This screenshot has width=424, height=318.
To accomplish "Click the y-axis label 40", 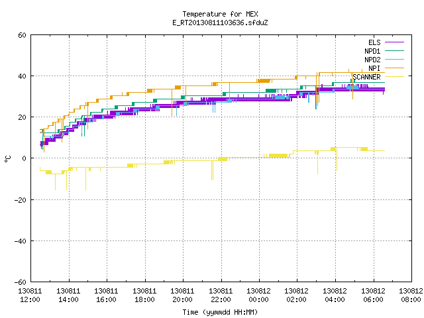I will click(x=22, y=76).
